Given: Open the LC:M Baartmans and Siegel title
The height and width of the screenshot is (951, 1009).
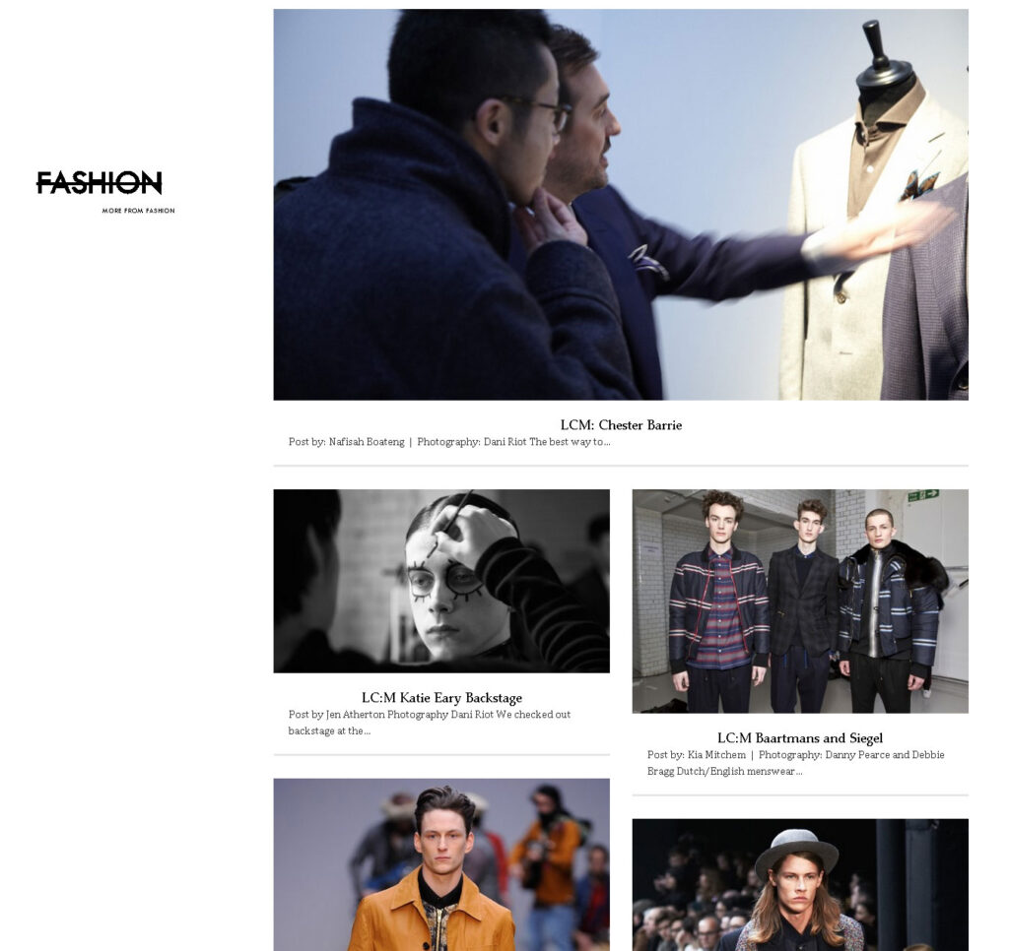Looking at the screenshot, I should coord(800,738).
